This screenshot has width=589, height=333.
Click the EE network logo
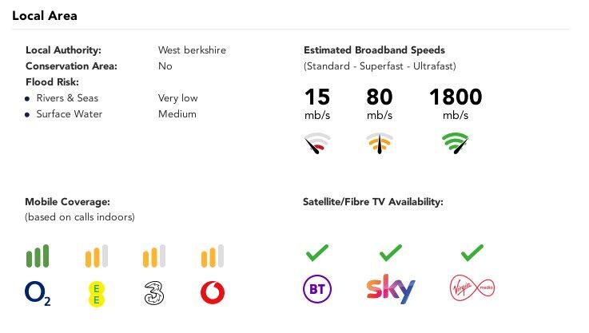point(96,293)
